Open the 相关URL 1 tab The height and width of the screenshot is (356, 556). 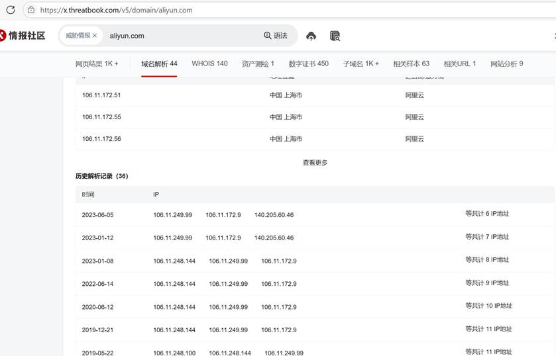coord(460,64)
